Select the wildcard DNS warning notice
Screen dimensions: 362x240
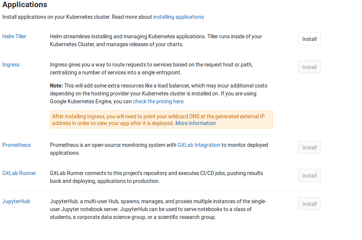[x=161, y=119]
